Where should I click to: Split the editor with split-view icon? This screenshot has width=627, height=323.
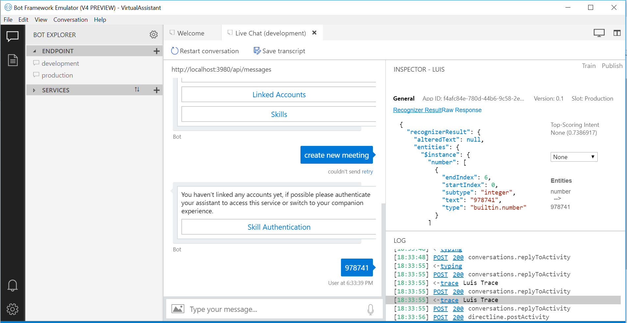[x=617, y=33]
